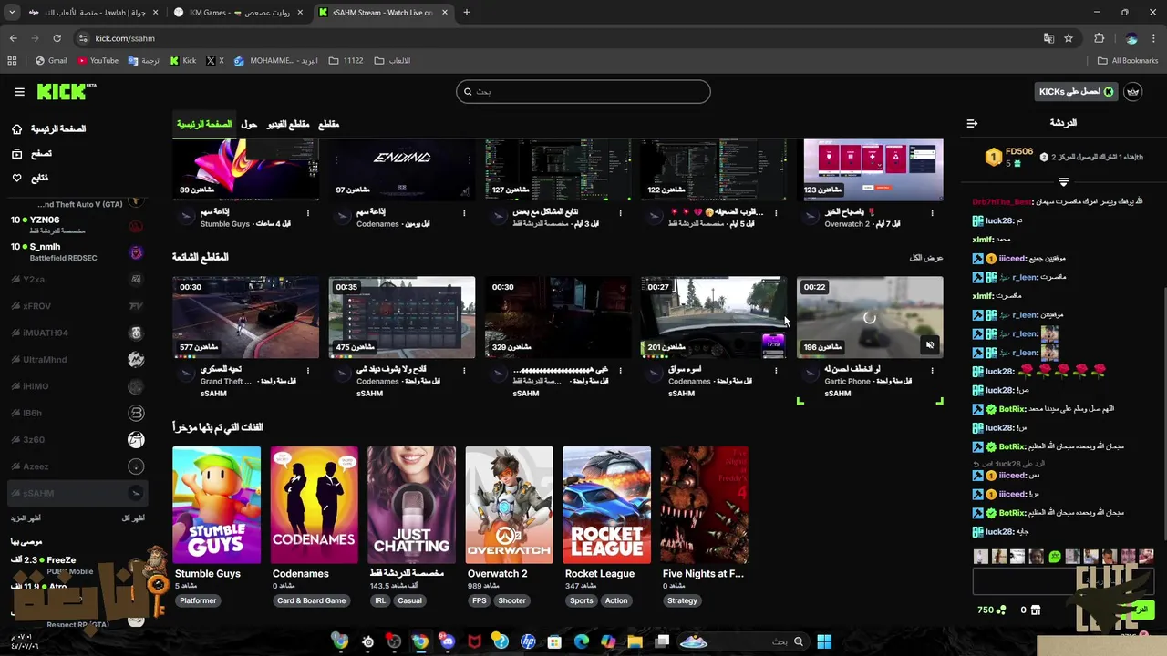Open Discord from the Windows taskbar
Image resolution: width=1167 pixels, height=656 pixels.
pyautogui.click(x=447, y=641)
